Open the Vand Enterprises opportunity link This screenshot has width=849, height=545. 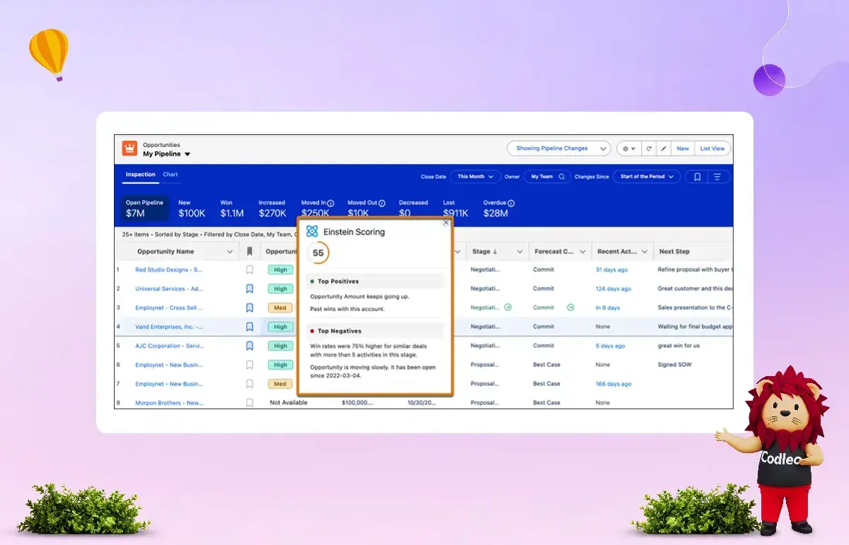click(x=169, y=327)
